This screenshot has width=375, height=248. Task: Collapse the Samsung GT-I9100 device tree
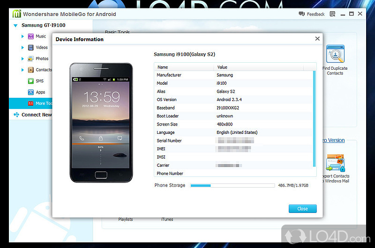(x=15, y=26)
